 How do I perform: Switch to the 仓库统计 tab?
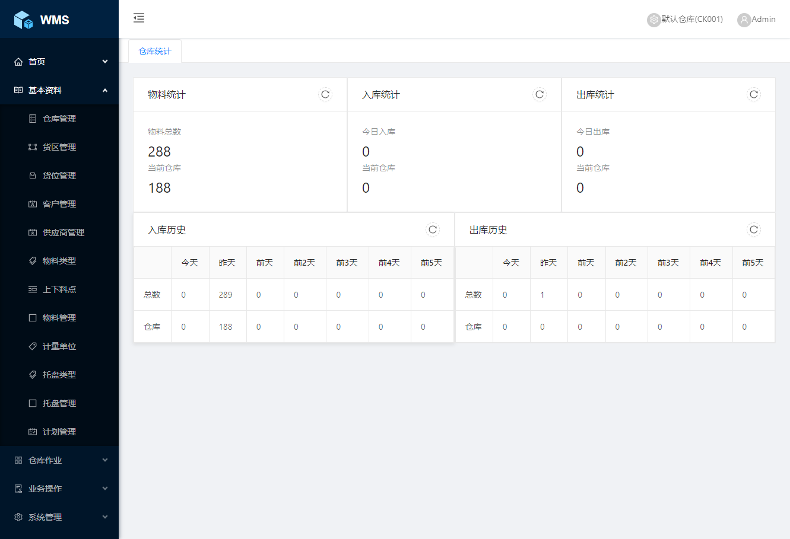click(155, 51)
